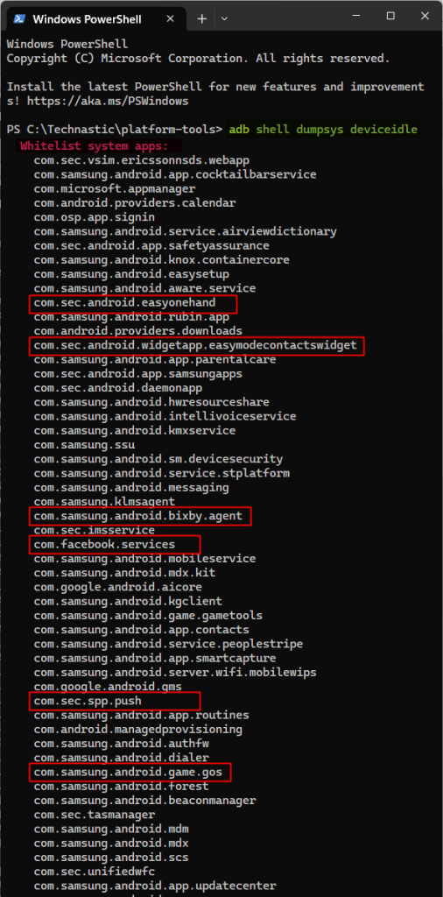Open a new terminal tab
Image resolution: width=443 pixels, height=897 pixels.
click(x=201, y=18)
